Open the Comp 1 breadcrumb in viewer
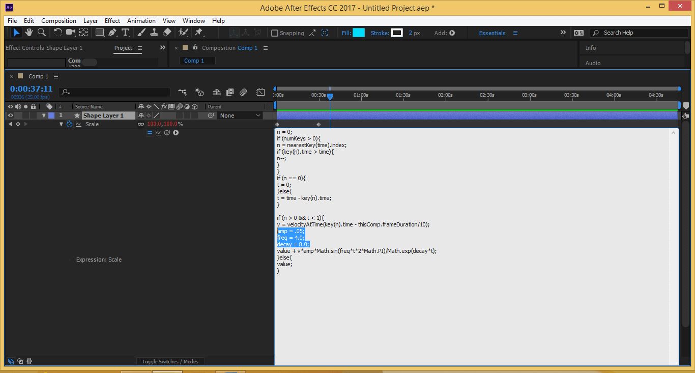This screenshot has height=373, width=695. [x=196, y=61]
